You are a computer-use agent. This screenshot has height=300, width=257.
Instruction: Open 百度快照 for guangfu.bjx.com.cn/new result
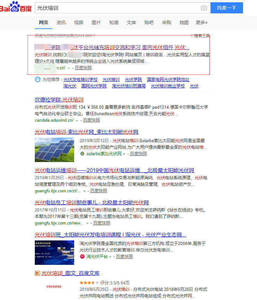coord(101,223)
